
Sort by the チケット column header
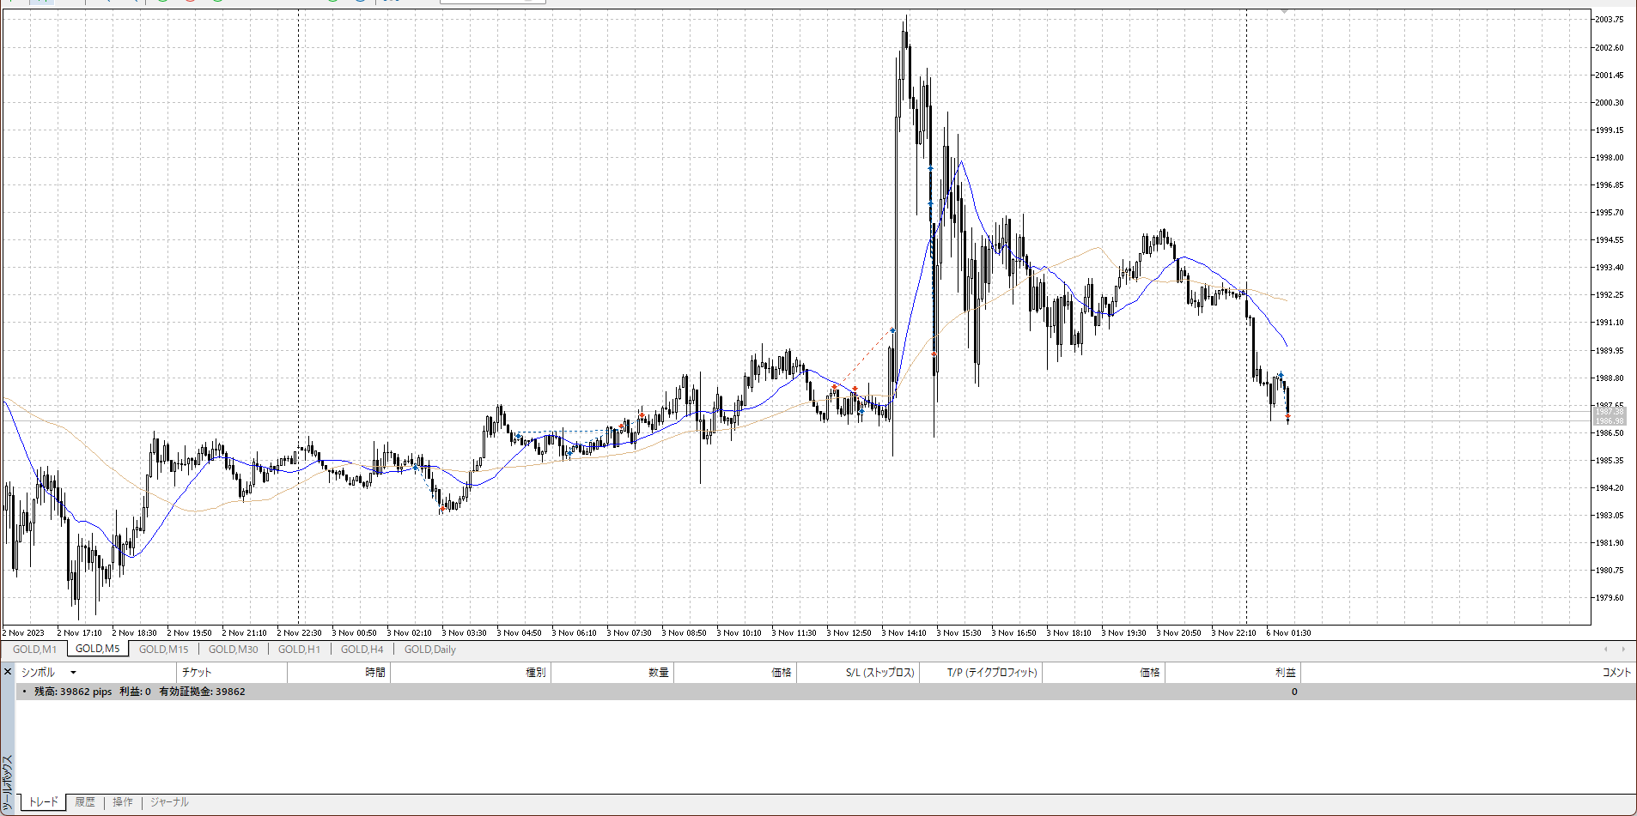click(x=197, y=673)
